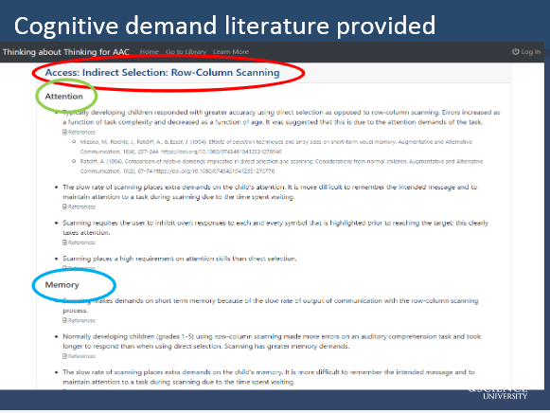Click the Memory section heading
Viewport: 550px width, 413px height.
(62, 284)
